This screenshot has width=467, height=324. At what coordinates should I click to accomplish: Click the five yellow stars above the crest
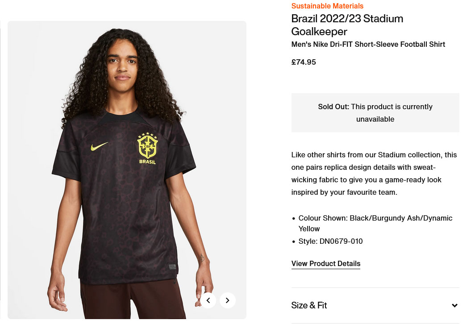click(x=147, y=134)
